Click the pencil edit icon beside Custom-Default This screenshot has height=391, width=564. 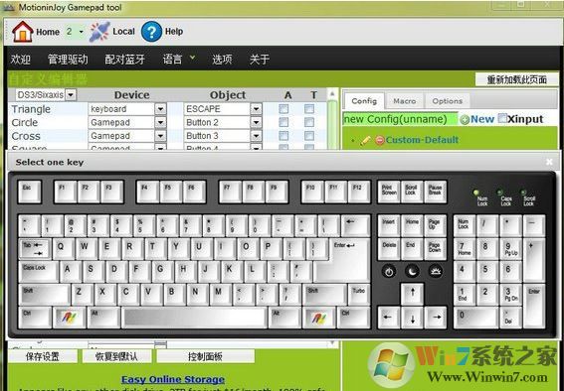pos(365,140)
